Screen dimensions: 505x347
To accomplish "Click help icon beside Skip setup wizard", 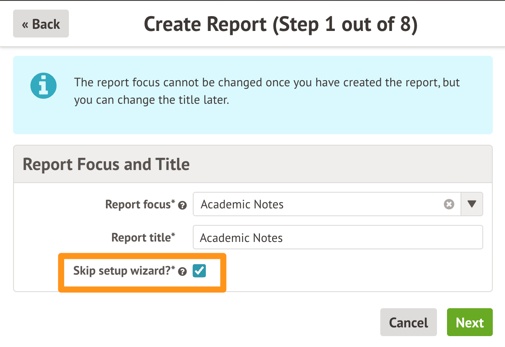I will 183,272.
